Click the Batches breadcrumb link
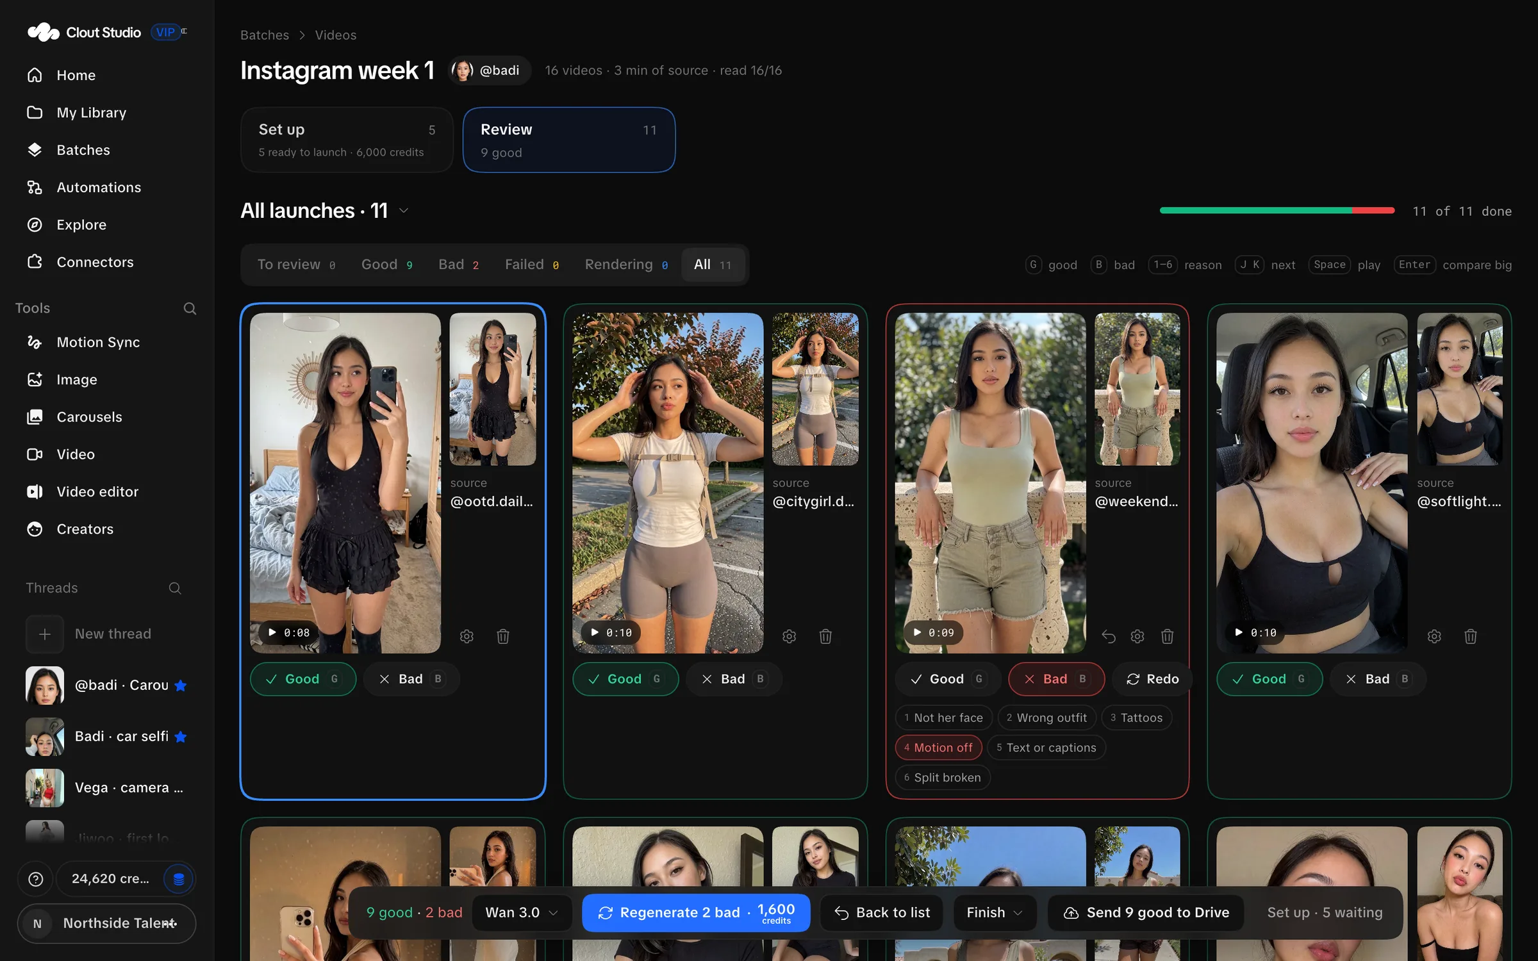The image size is (1538, 961). pyautogui.click(x=265, y=35)
